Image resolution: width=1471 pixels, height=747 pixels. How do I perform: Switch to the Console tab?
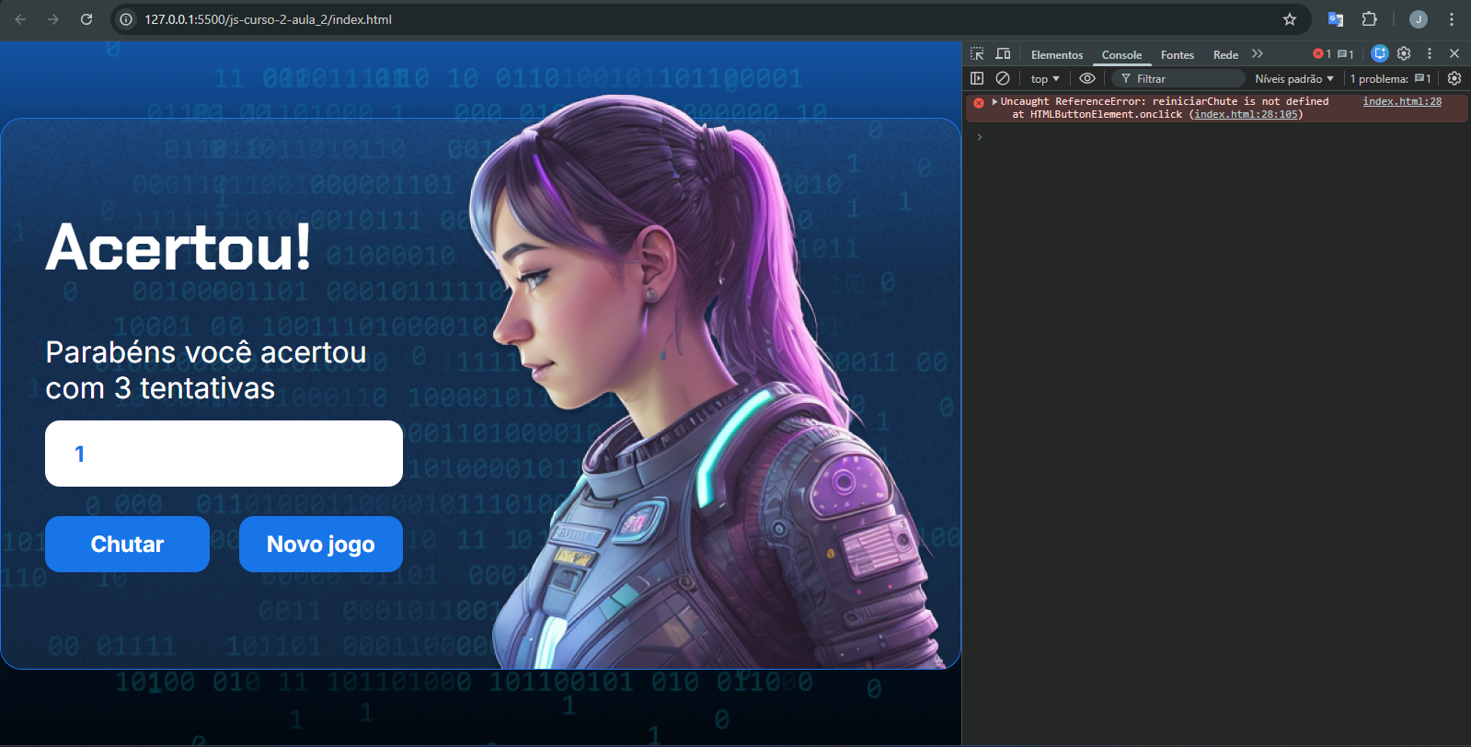pos(1121,55)
